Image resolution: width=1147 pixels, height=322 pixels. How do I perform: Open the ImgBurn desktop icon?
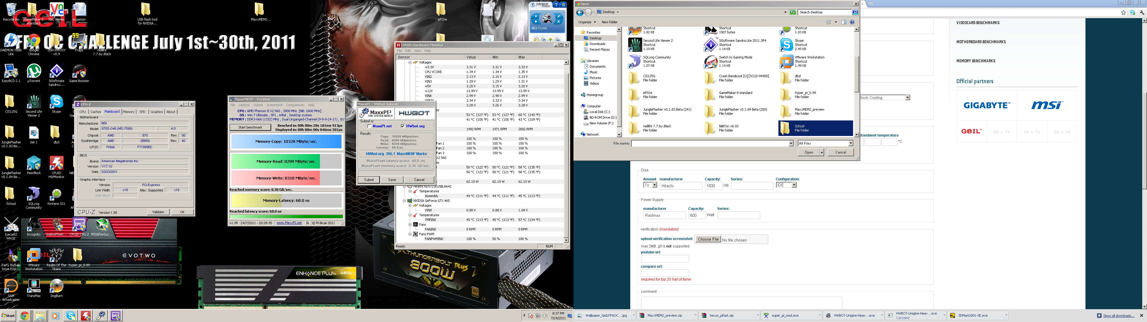pyautogui.click(x=56, y=288)
